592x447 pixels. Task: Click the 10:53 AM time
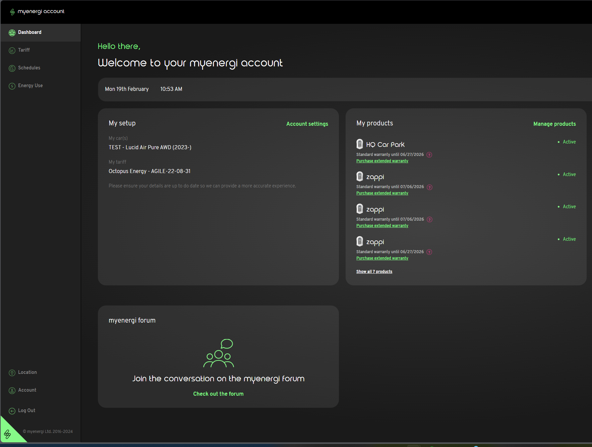(x=171, y=89)
